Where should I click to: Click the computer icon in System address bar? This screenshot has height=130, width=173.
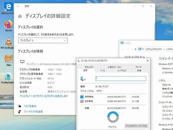(x=140, y=49)
